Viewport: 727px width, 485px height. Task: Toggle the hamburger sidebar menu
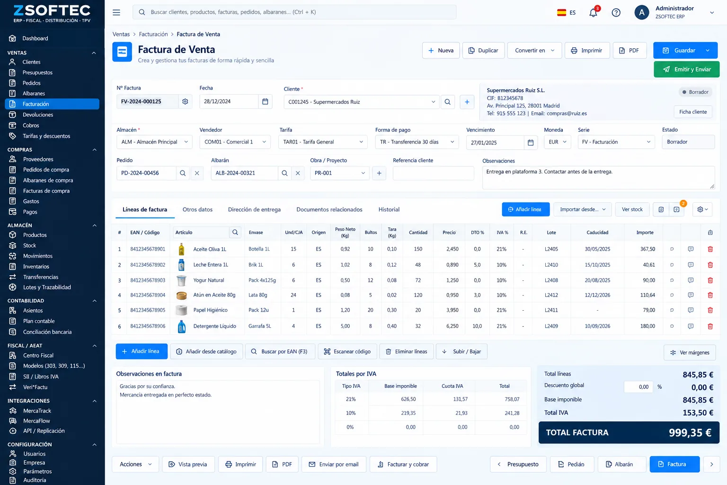pyautogui.click(x=116, y=12)
